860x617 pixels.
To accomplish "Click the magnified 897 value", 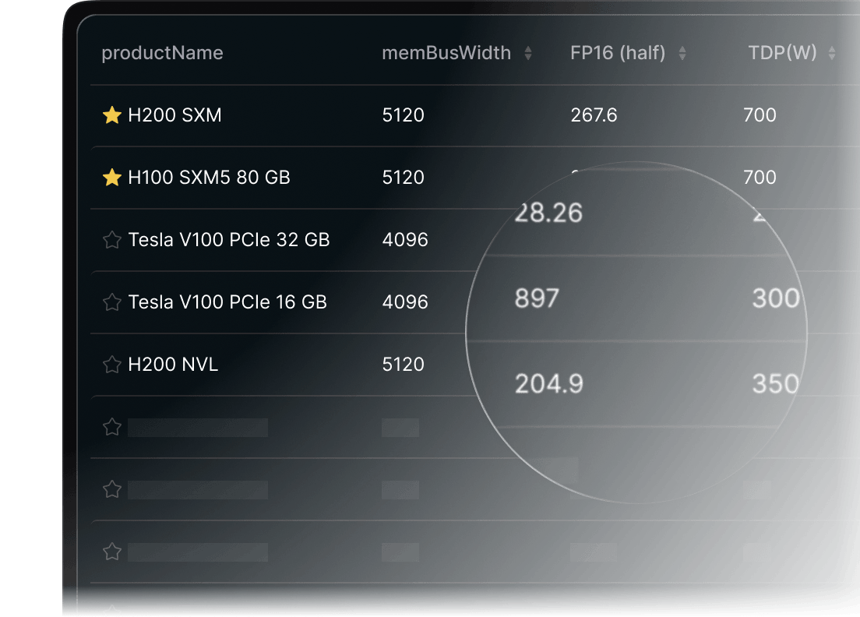I will pyautogui.click(x=537, y=298).
